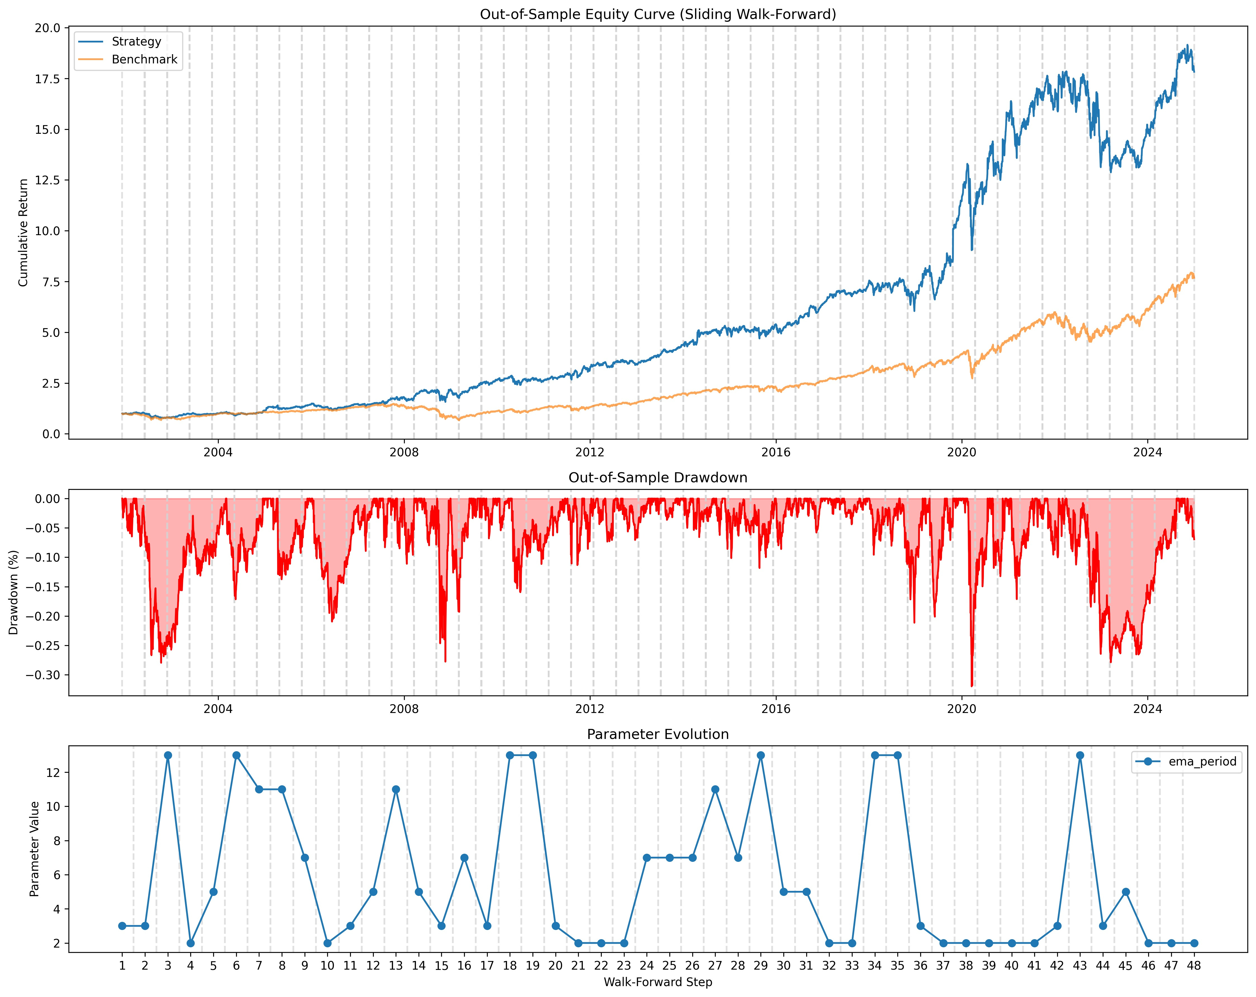Click the Parameter Evolution title
Image resolution: width=1256 pixels, height=997 pixels.
tap(658, 734)
